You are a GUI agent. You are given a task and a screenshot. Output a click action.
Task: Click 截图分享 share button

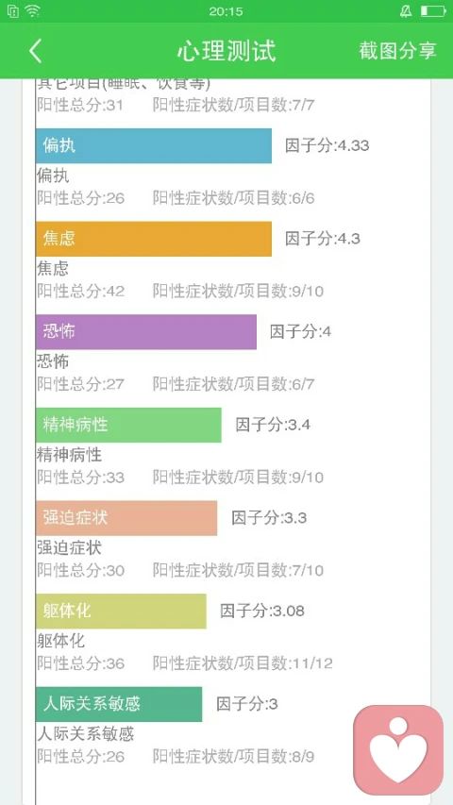click(397, 51)
